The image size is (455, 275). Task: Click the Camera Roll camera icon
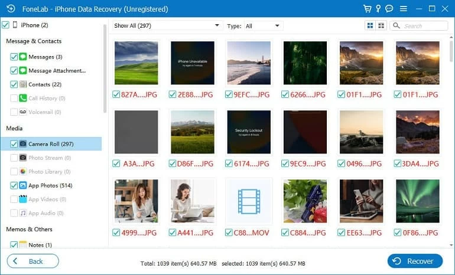[x=22, y=144]
